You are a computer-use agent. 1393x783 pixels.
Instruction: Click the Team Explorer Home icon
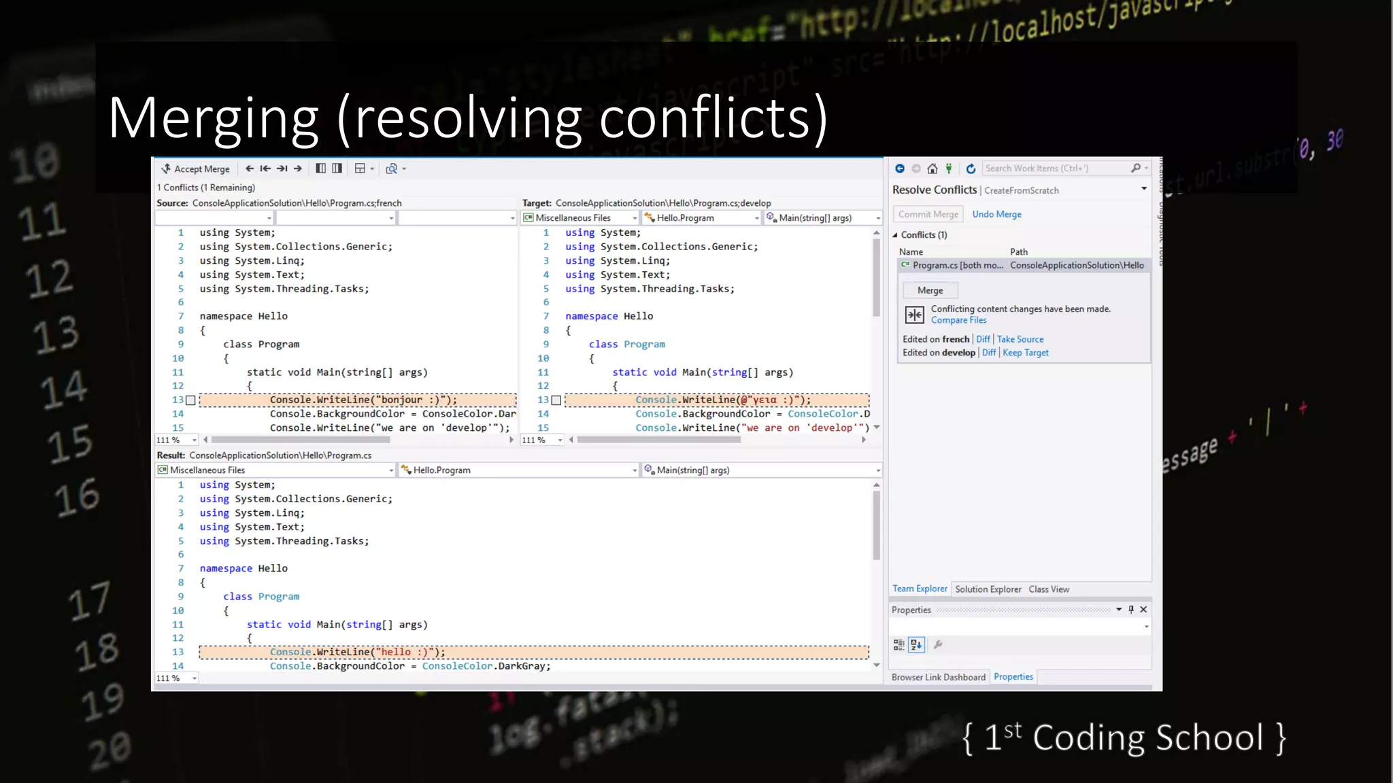pyautogui.click(x=933, y=169)
